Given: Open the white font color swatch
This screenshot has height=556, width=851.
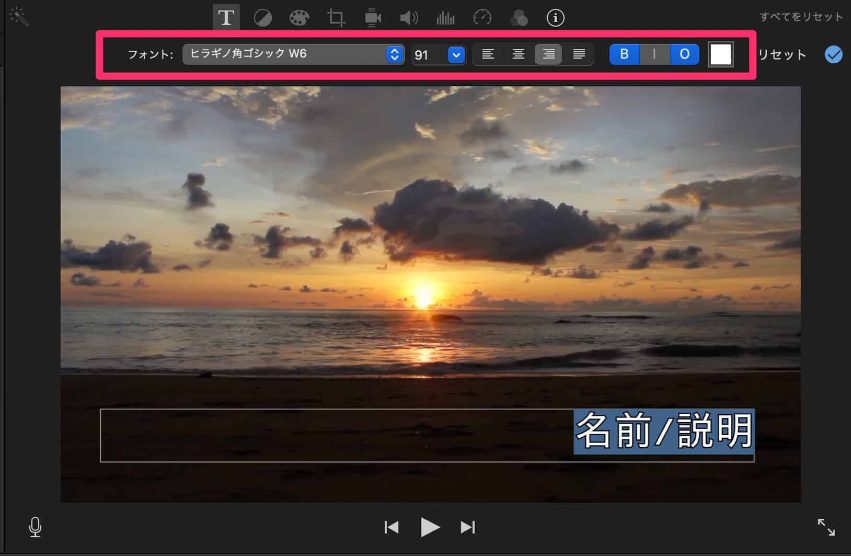Looking at the screenshot, I should [720, 54].
